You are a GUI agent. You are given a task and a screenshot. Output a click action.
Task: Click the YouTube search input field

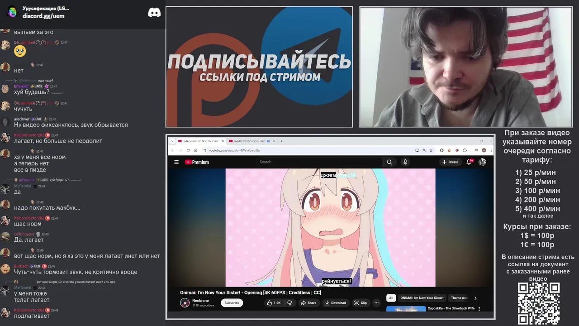[319, 162]
